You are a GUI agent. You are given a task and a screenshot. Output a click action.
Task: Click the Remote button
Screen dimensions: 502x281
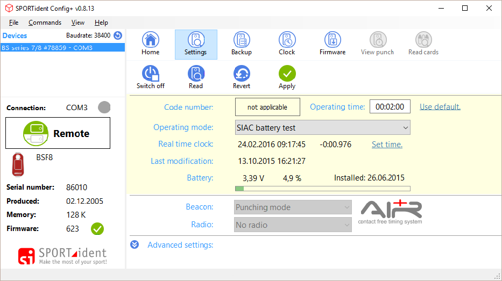[58, 133]
